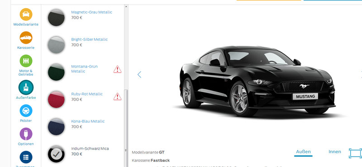Open the Modellvariante step icon

pyautogui.click(x=26, y=14)
